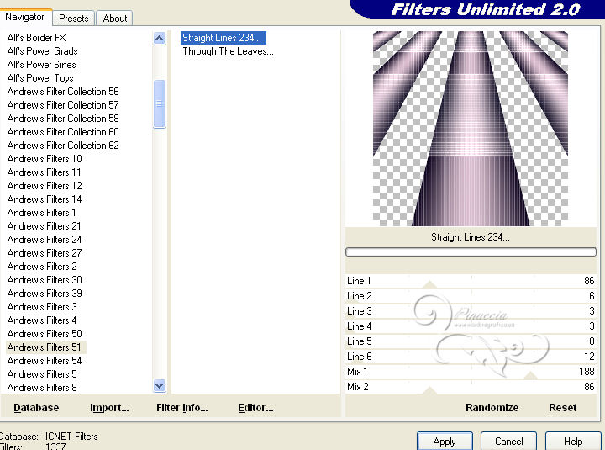Select Alf's Power Sines category

(x=42, y=65)
